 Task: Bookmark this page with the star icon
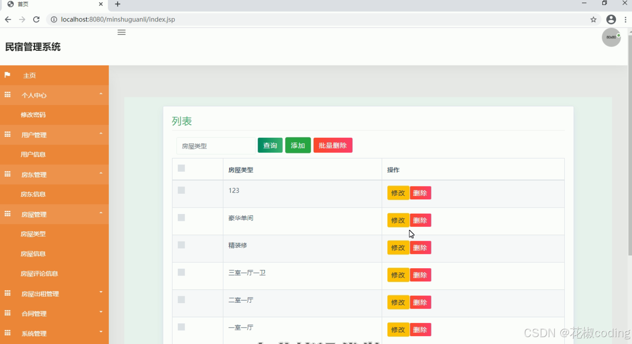(594, 19)
